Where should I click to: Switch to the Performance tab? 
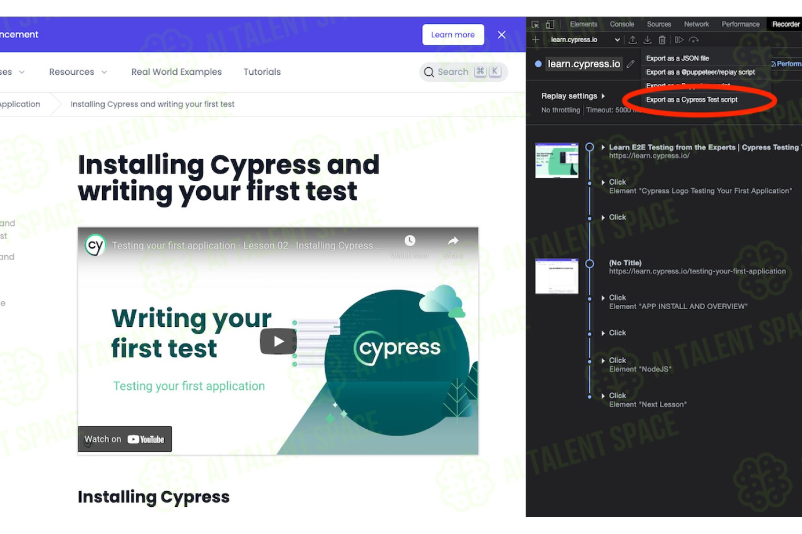[741, 25]
